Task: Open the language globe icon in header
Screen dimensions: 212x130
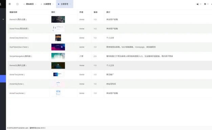Action: point(205,4)
